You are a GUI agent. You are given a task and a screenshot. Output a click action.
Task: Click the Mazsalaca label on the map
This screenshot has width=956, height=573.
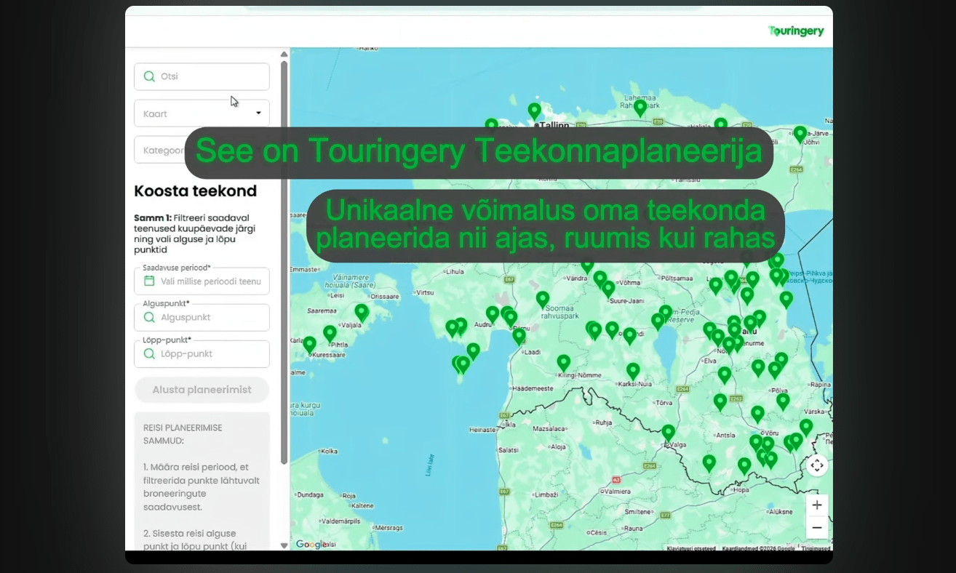(x=550, y=429)
